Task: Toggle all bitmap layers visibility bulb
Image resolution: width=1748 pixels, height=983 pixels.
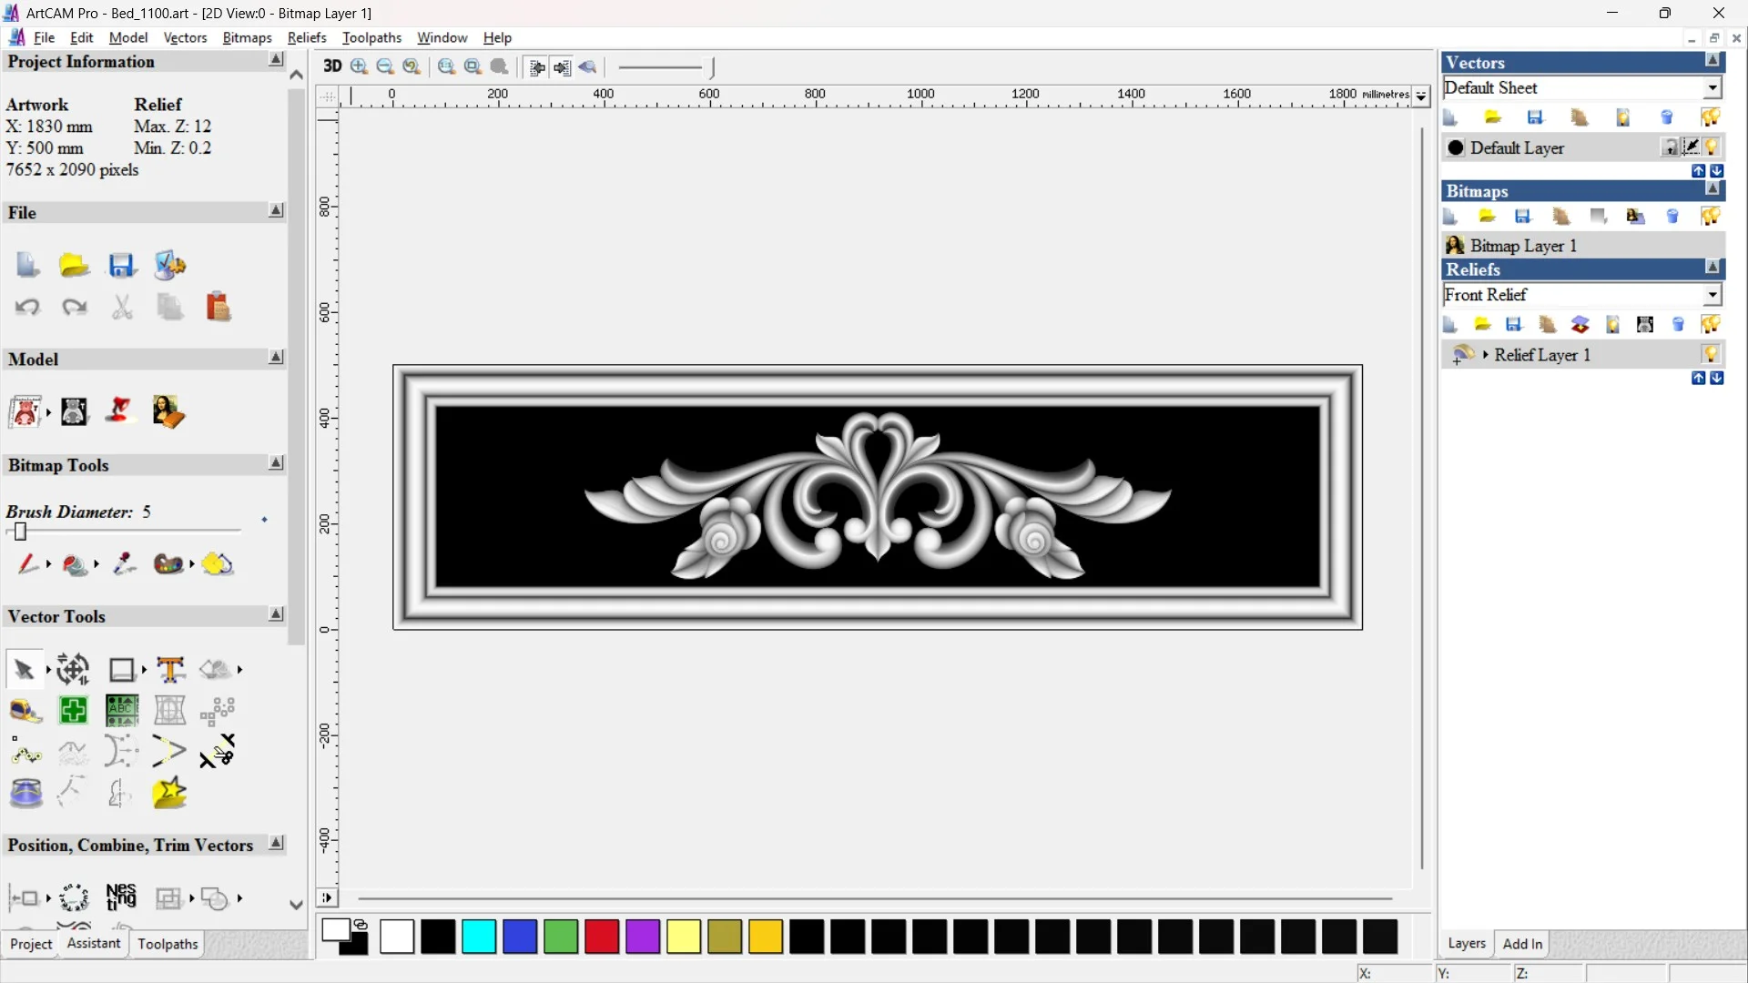Action: click(x=1710, y=217)
